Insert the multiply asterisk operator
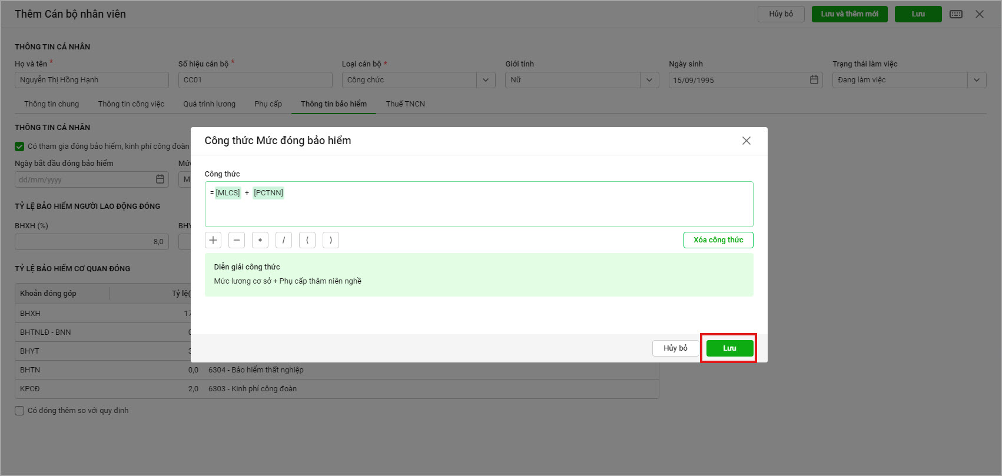 260,240
